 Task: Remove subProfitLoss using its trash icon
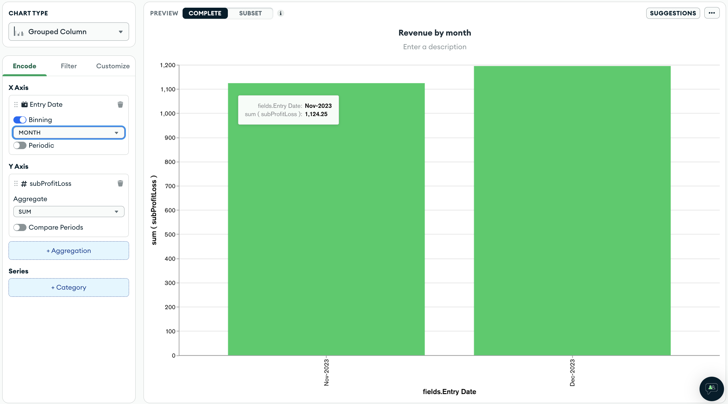click(120, 184)
